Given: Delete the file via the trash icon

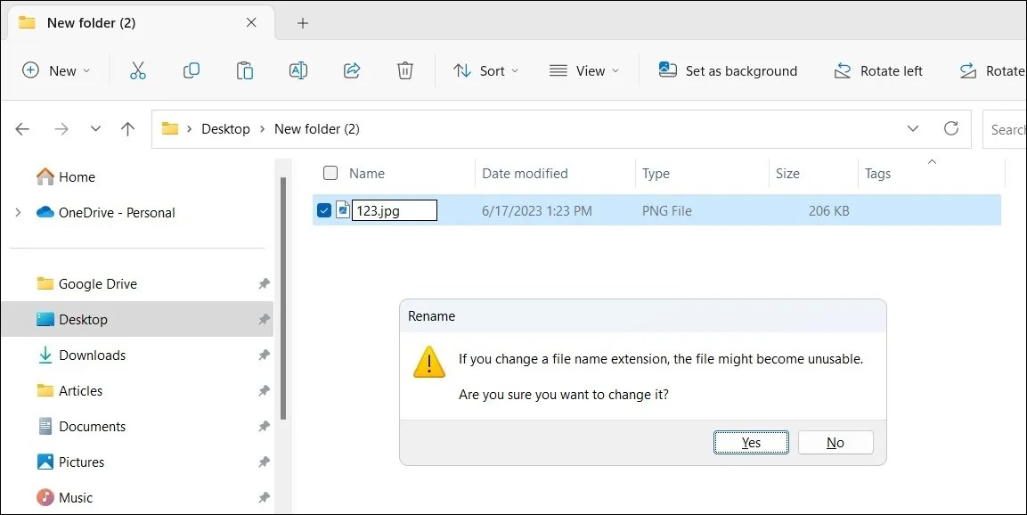Looking at the screenshot, I should click(404, 70).
